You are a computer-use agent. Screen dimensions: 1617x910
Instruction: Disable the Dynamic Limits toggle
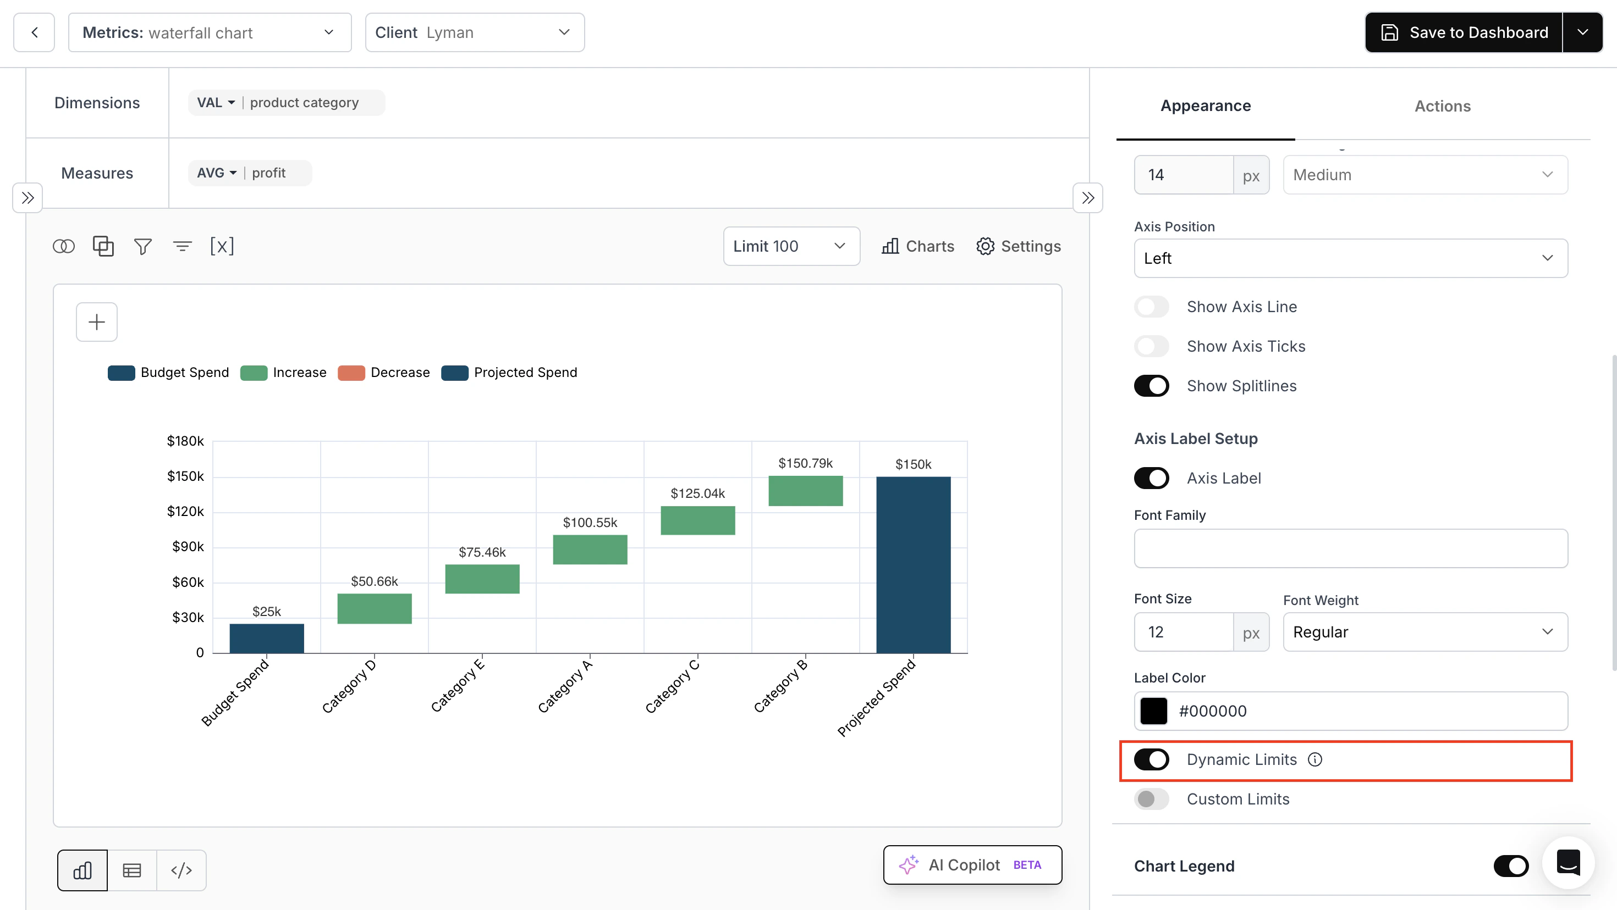1151,759
